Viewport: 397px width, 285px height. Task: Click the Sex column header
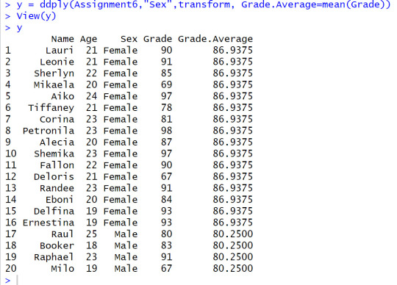pyautogui.click(x=129, y=39)
